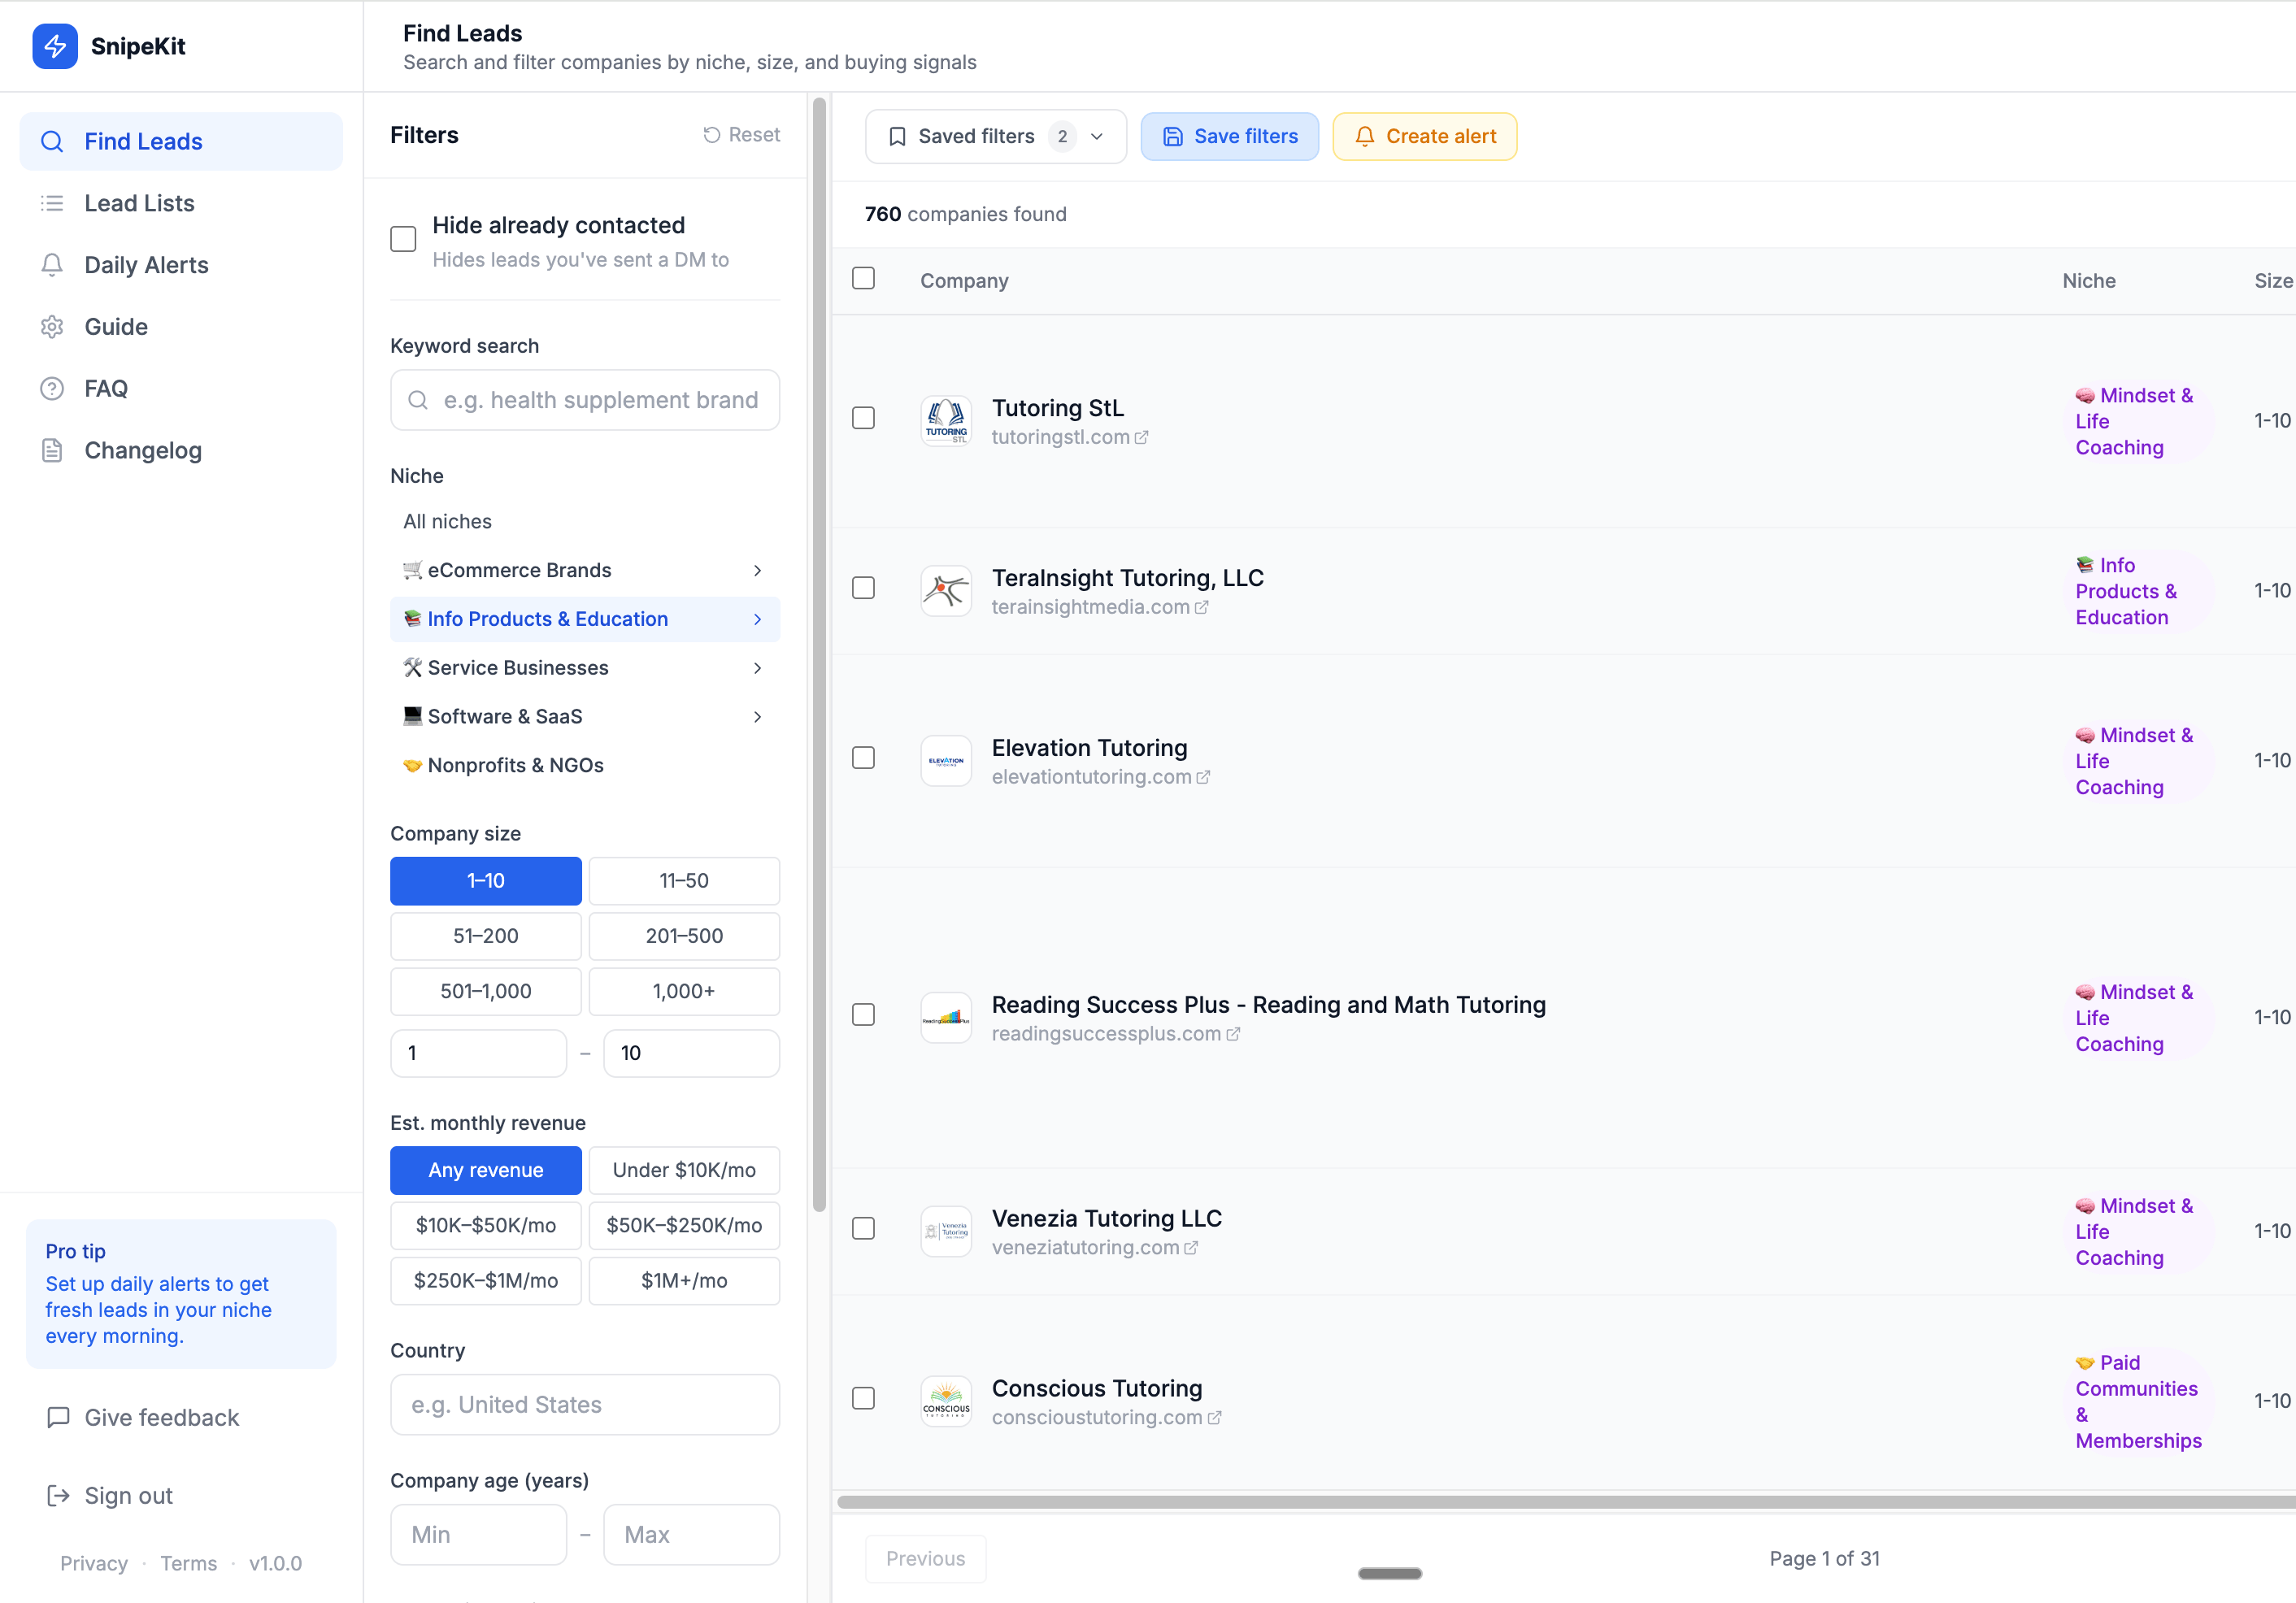Expand the eCommerce Brands niche chevron
This screenshot has height=1603, width=2296.
(x=757, y=571)
